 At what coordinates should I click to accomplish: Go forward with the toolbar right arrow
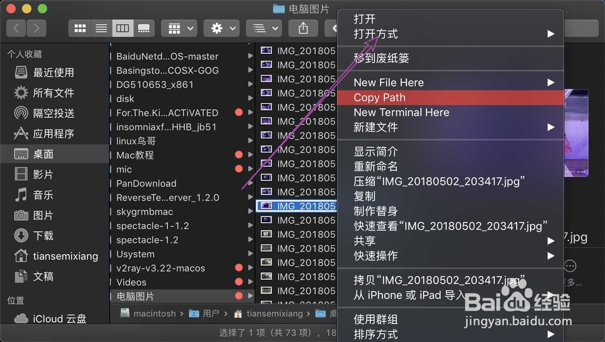click(37, 28)
